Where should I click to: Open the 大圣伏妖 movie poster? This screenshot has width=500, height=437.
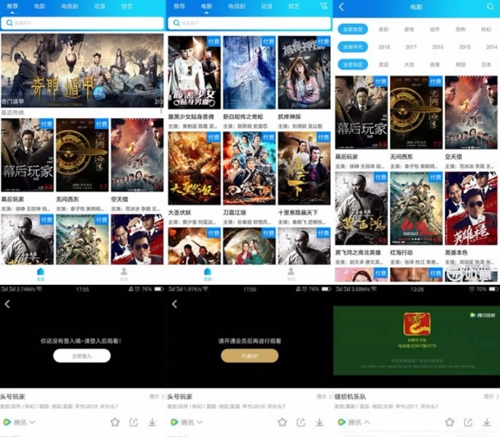194,168
